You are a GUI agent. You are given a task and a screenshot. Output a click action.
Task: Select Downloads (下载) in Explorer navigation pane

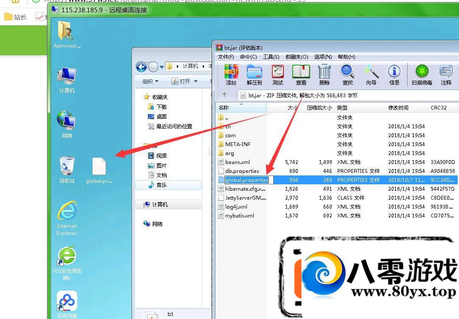click(157, 107)
